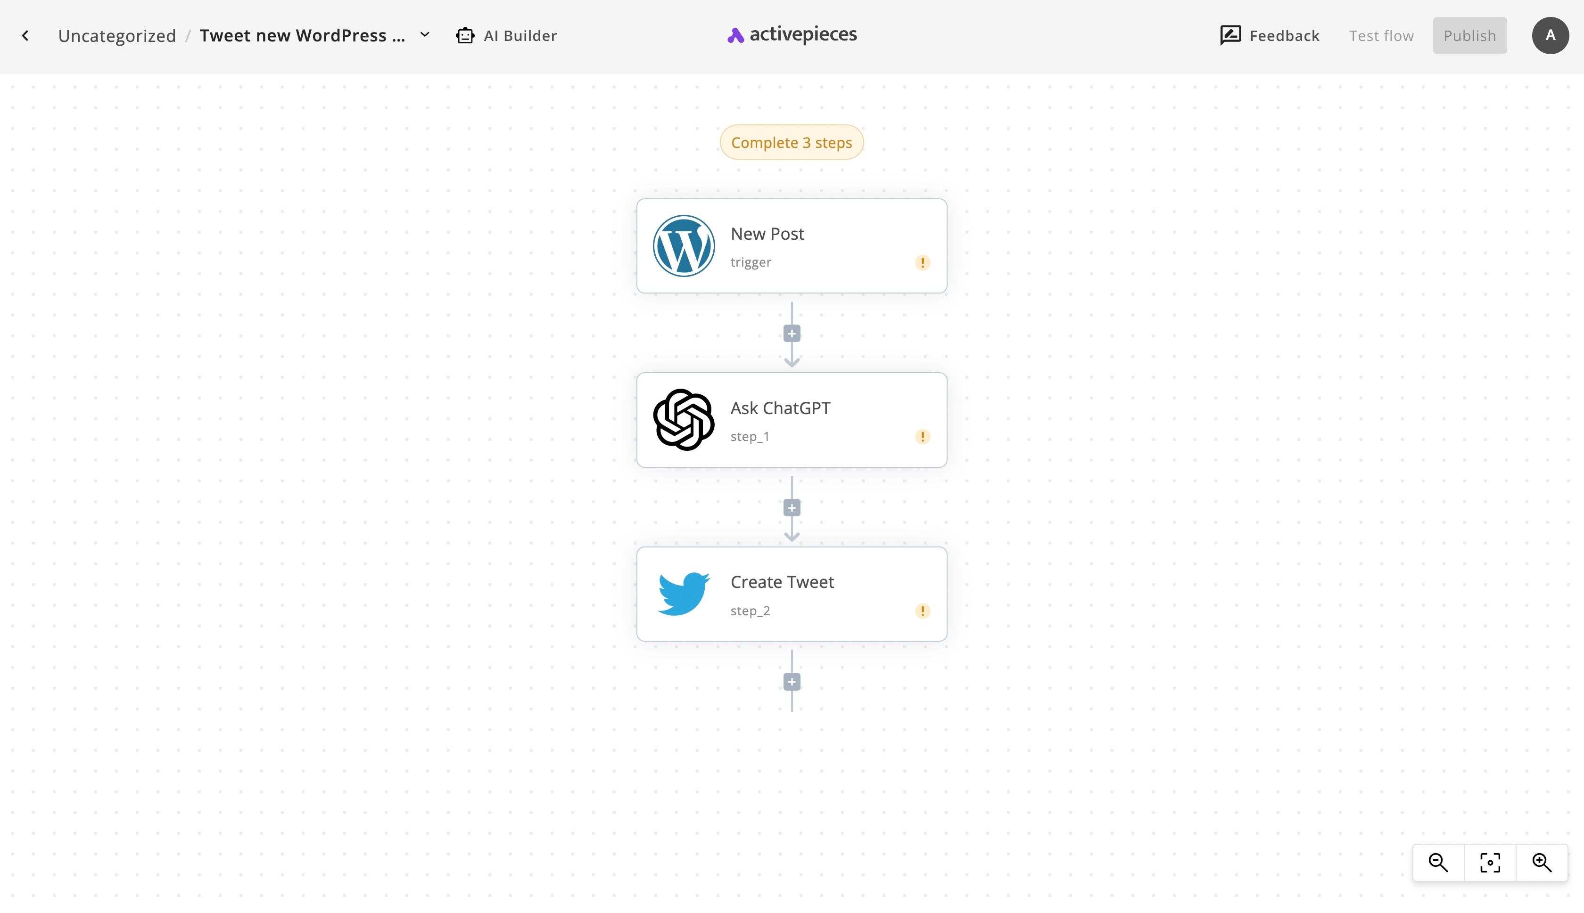1584x913 pixels.
Task: Click the flow name 'Tweet new WordPress ...'
Action: [x=302, y=36]
